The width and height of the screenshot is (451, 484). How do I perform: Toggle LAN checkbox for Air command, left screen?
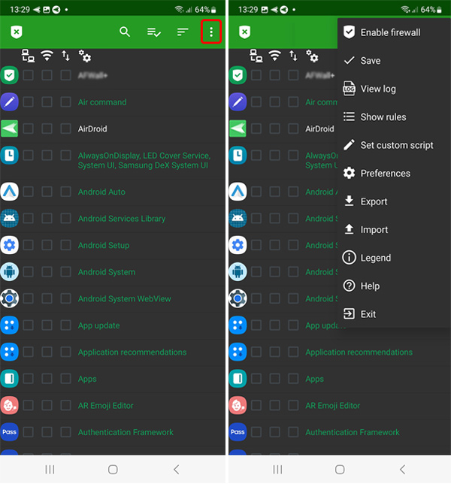tap(29, 102)
